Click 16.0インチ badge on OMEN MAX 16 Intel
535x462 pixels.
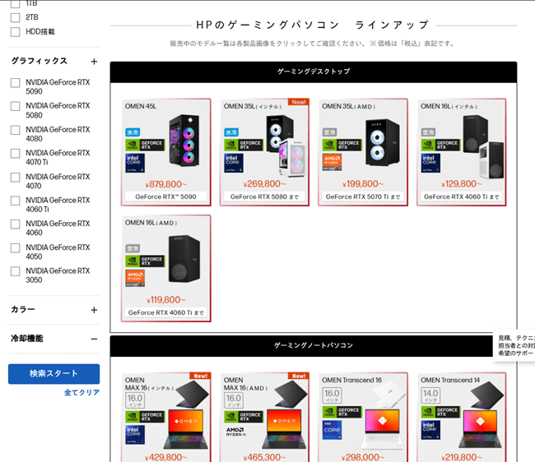135,400
